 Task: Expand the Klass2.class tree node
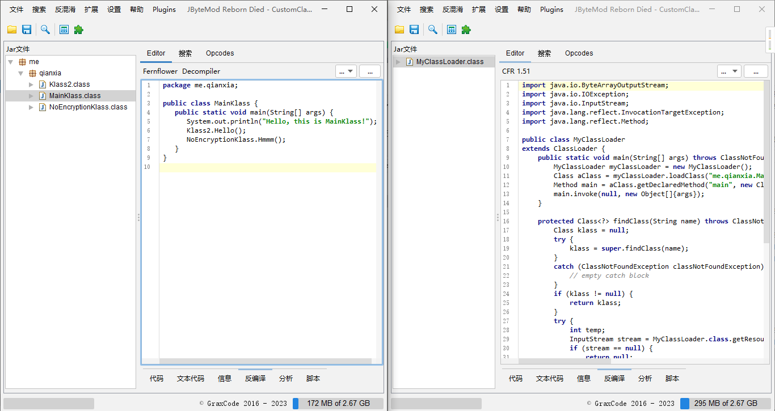coord(31,84)
